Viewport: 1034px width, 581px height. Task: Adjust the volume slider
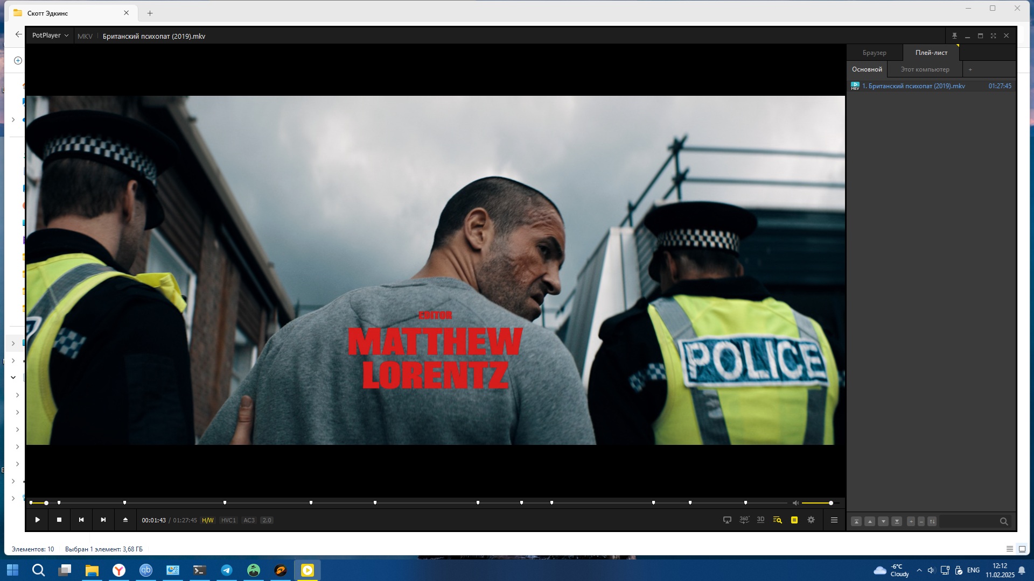[x=820, y=503]
